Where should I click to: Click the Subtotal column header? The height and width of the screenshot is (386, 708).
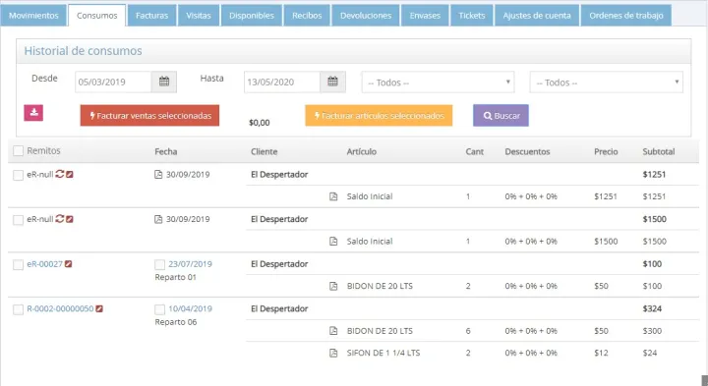tap(659, 151)
